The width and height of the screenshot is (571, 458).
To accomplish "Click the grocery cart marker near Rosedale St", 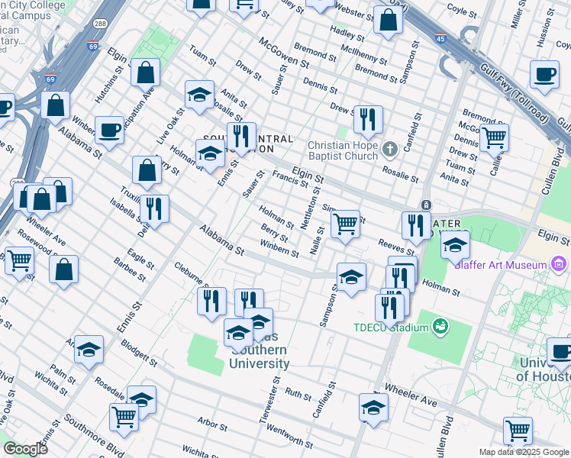I will tap(124, 416).
